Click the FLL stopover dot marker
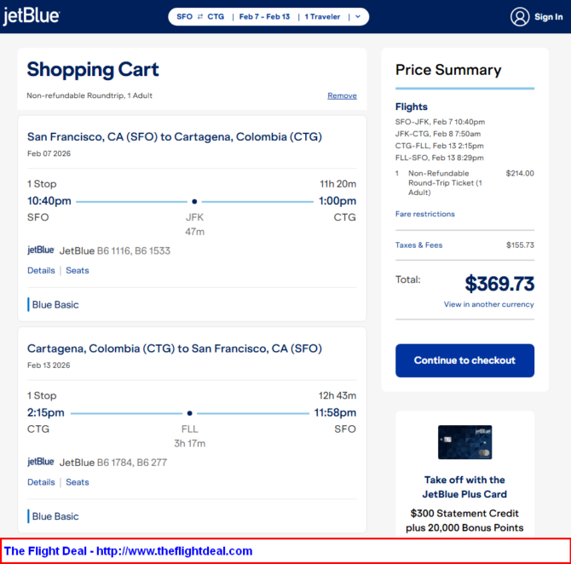 click(189, 413)
